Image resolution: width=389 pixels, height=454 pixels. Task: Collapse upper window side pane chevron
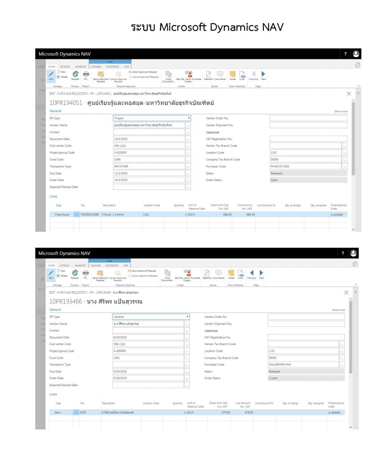[358, 93]
